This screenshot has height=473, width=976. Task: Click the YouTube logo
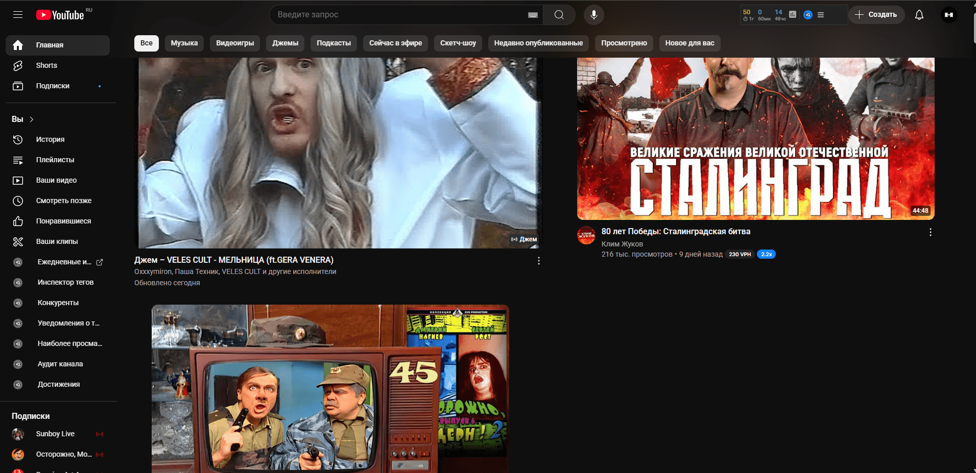pyautogui.click(x=60, y=15)
